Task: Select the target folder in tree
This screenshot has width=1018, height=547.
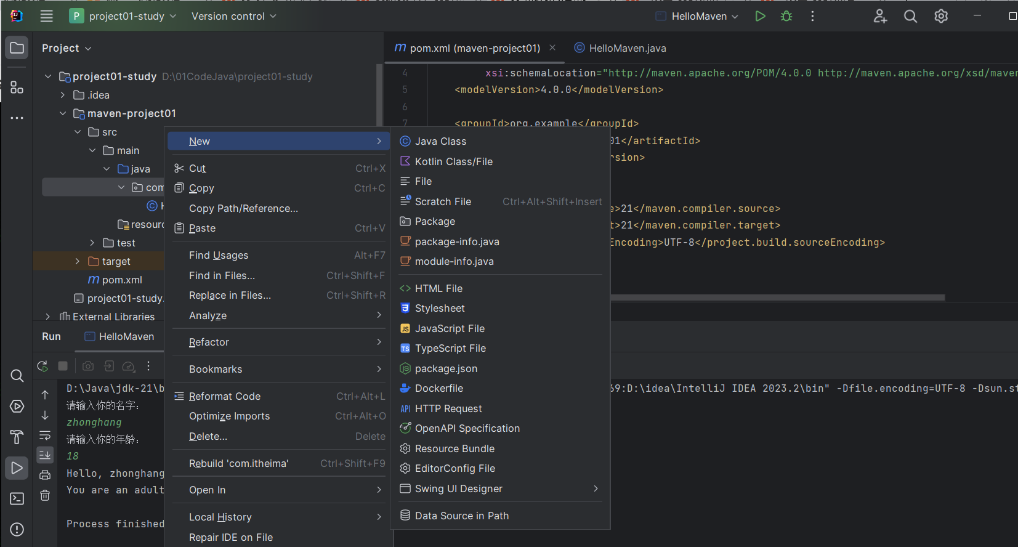Action: tap(109, 261)
